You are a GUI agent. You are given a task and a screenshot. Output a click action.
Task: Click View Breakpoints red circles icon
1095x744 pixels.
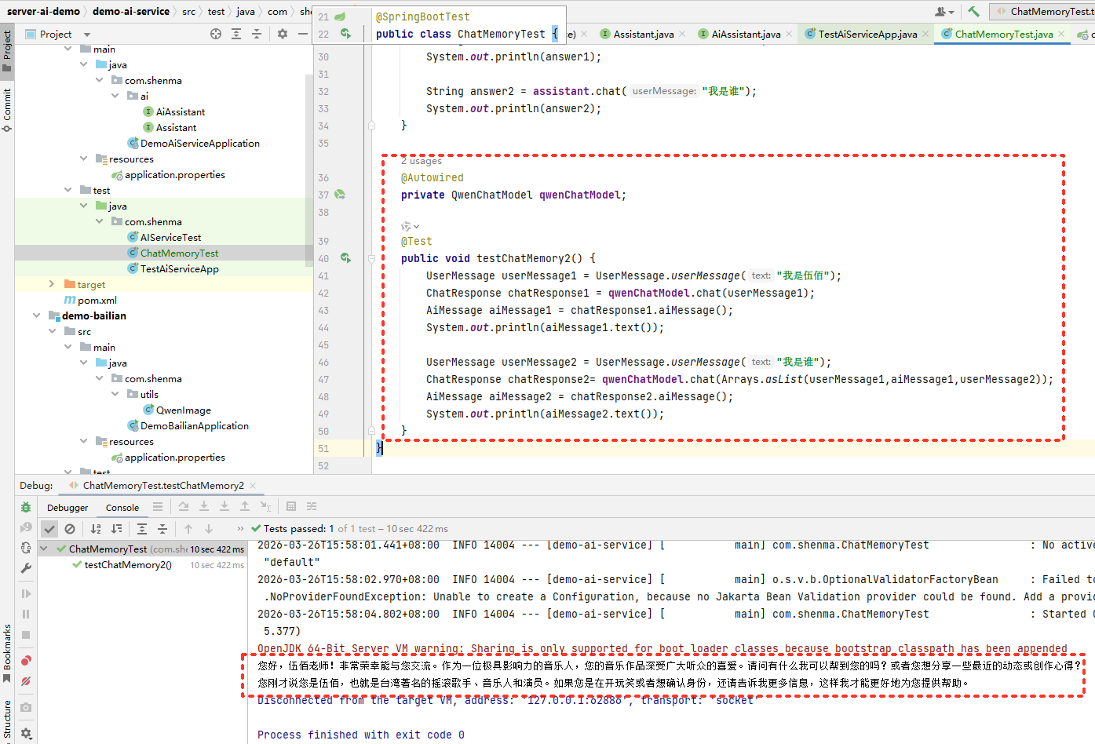point(26,661)
